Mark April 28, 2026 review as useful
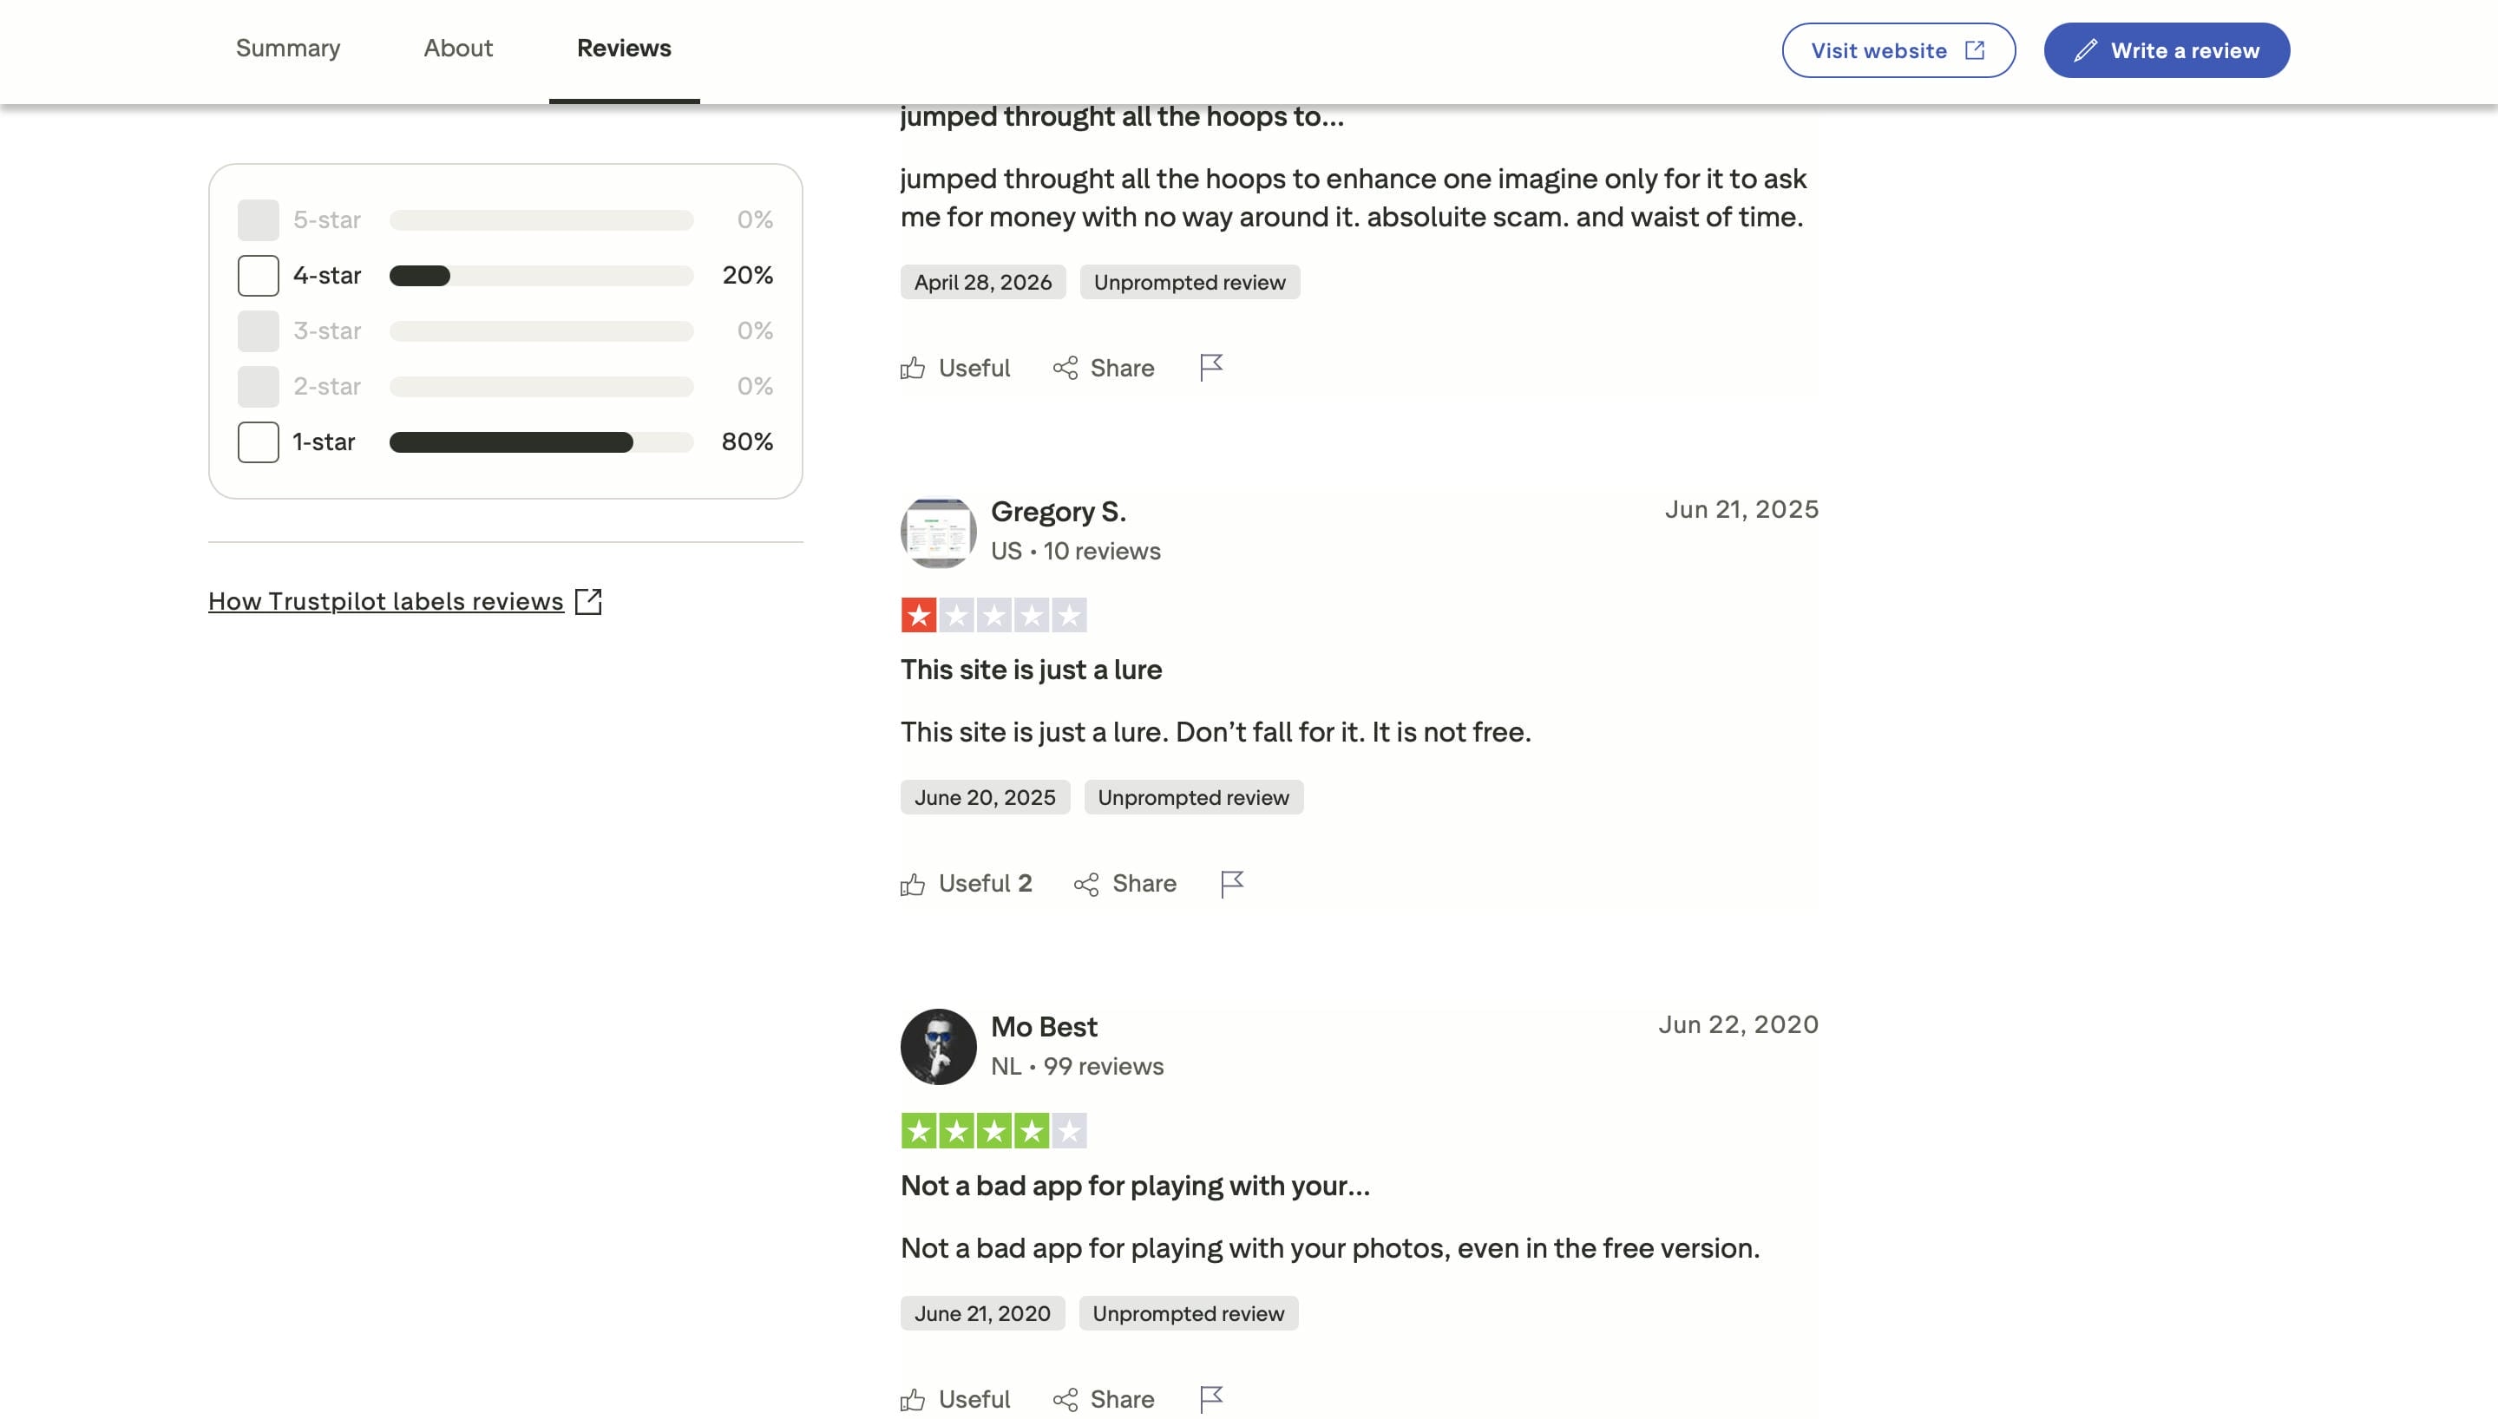Image resolution: width=2498 pixels, height=1419 pixels. pyautogui.click(x=955, y=369)
